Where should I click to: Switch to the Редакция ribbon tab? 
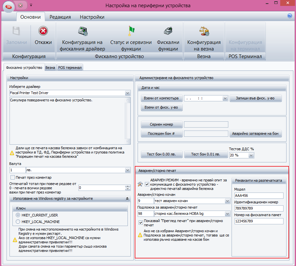click(x=60, y=17)
